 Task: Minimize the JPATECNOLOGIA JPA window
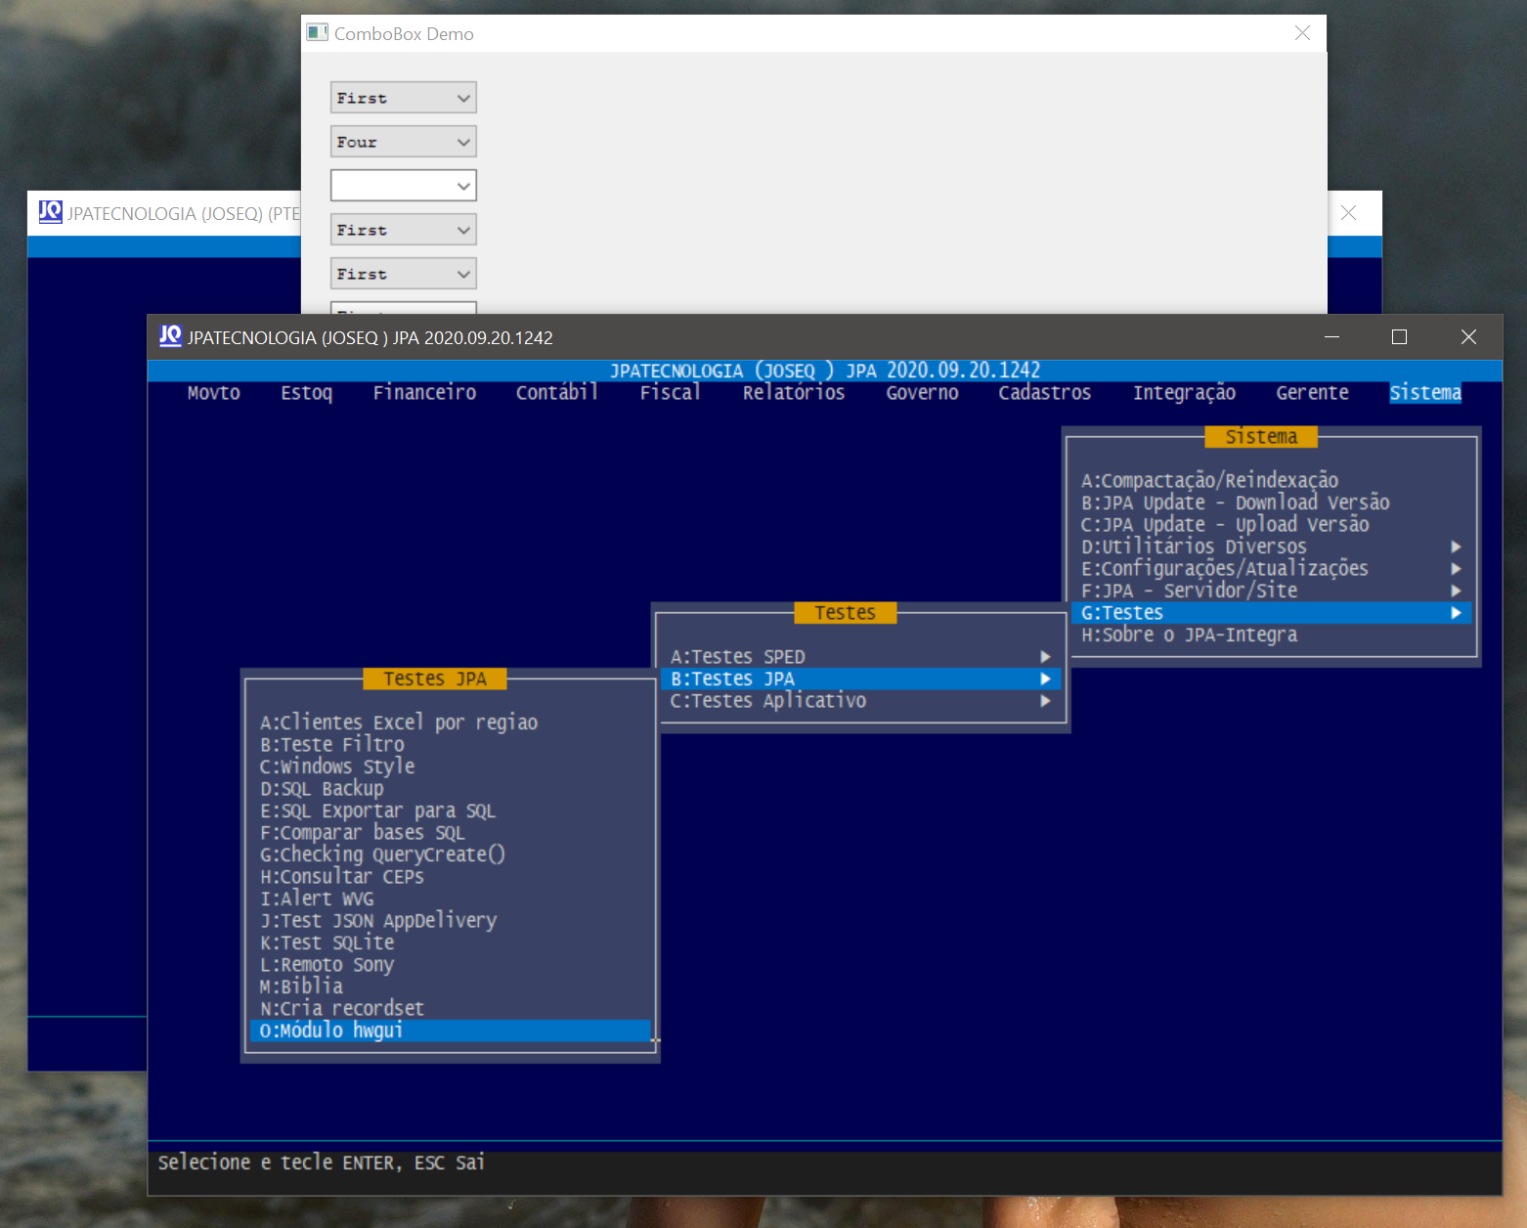coord(1331,337)
